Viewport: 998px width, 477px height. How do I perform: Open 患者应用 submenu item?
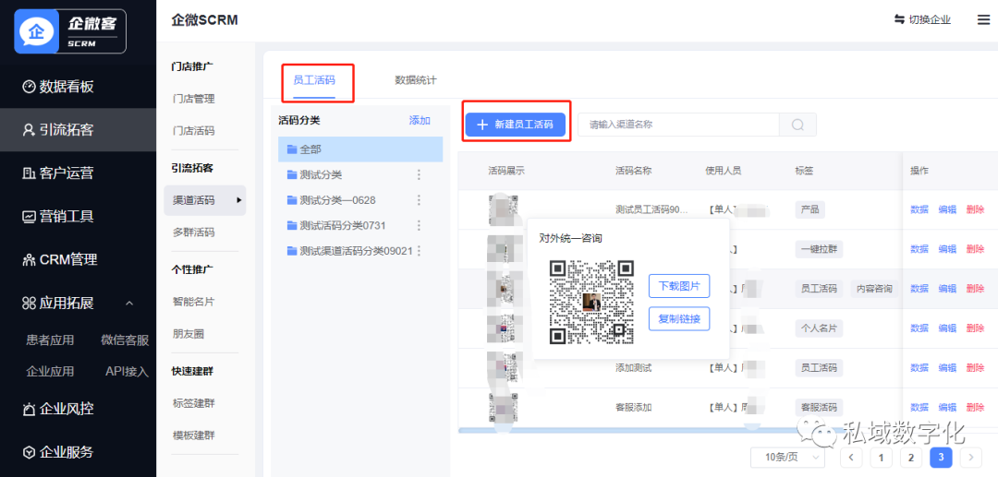pyautogui.click(x=50, y=340)
